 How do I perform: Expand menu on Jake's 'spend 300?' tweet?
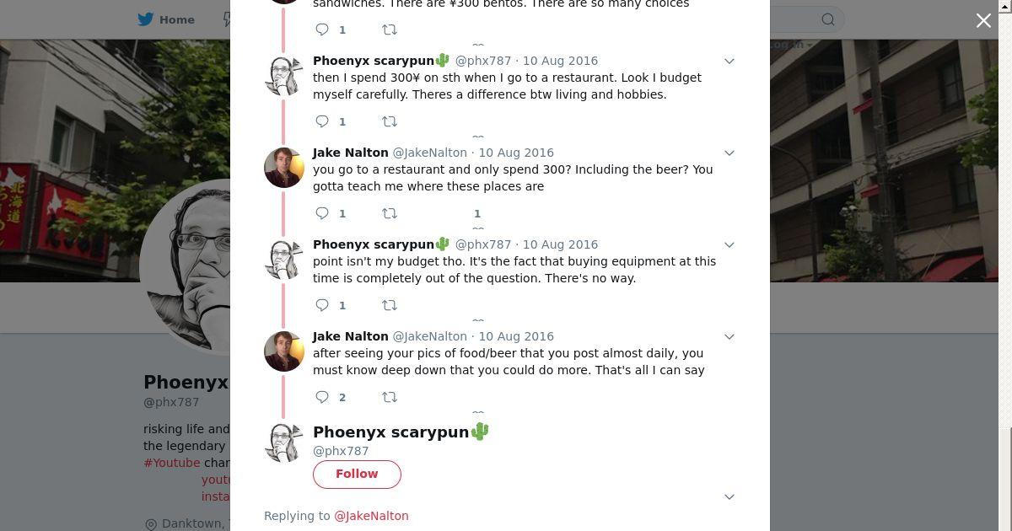[729, 153]
